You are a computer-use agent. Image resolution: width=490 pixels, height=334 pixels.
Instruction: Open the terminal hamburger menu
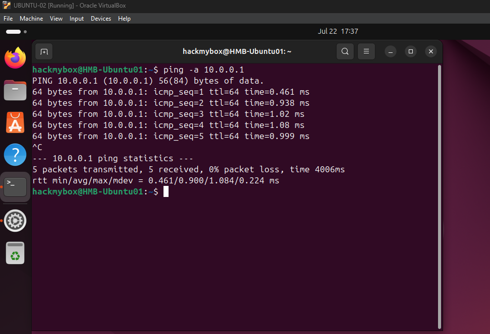click(366, 51)
